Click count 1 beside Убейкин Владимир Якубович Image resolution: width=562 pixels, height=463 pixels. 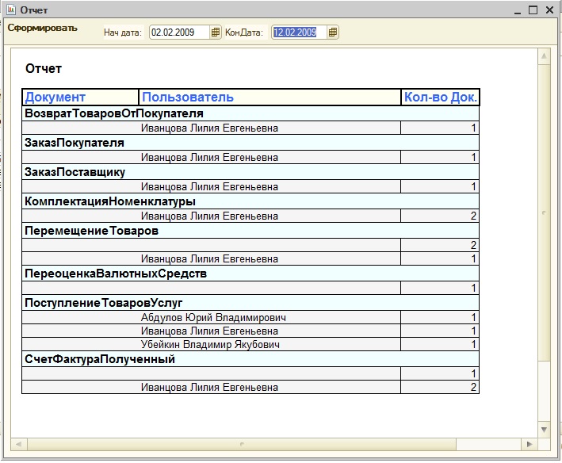pyautogui.click(x=440, y=345)
